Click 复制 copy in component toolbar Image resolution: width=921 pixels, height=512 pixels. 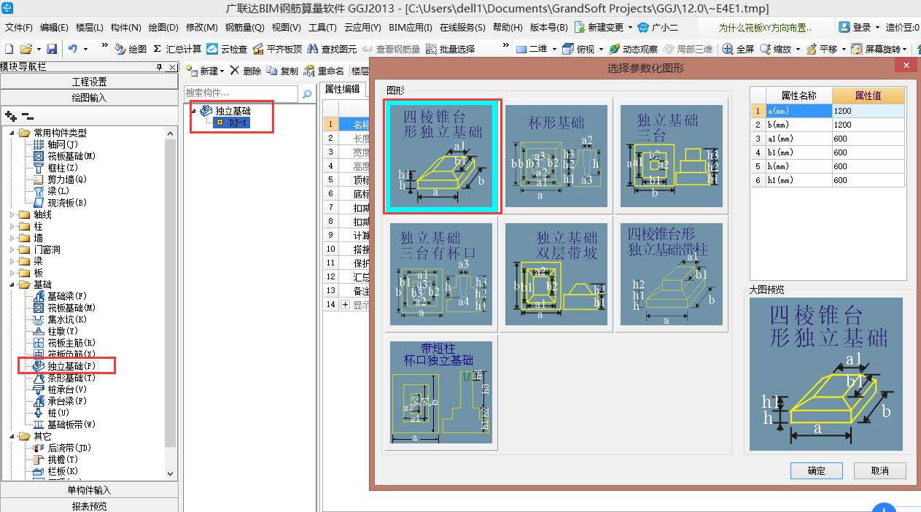pyautogui.click(x=282, y=71)
